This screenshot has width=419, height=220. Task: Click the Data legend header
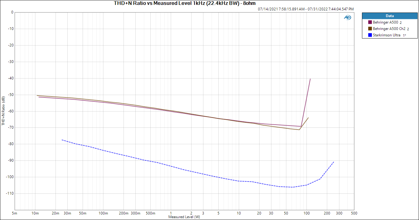(x=390, y=16)
